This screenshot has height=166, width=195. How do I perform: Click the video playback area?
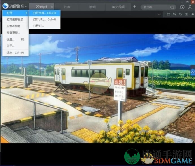(97, 88)
